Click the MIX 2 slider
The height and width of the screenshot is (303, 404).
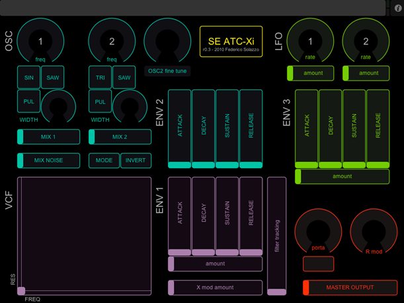coord(120,137)
